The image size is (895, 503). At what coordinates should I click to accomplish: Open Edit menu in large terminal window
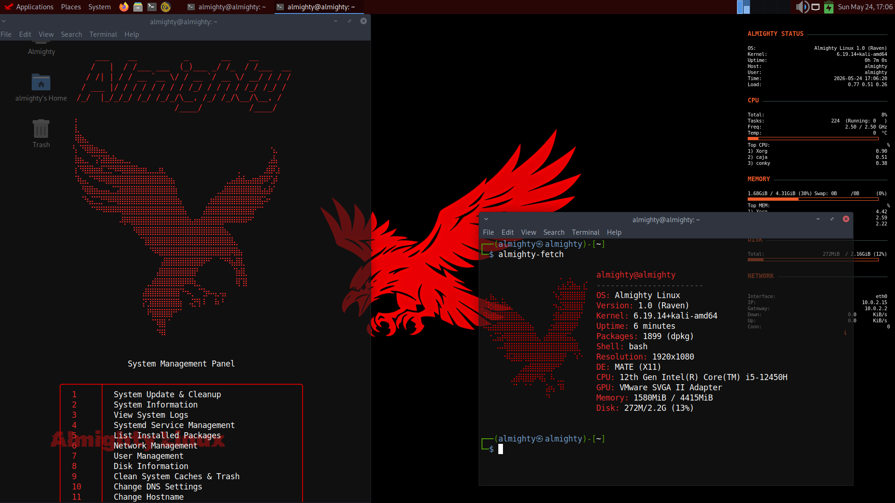click(25, 34)
